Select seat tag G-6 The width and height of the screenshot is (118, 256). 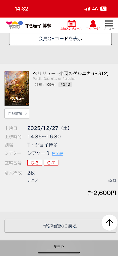(x=35, y=163)
